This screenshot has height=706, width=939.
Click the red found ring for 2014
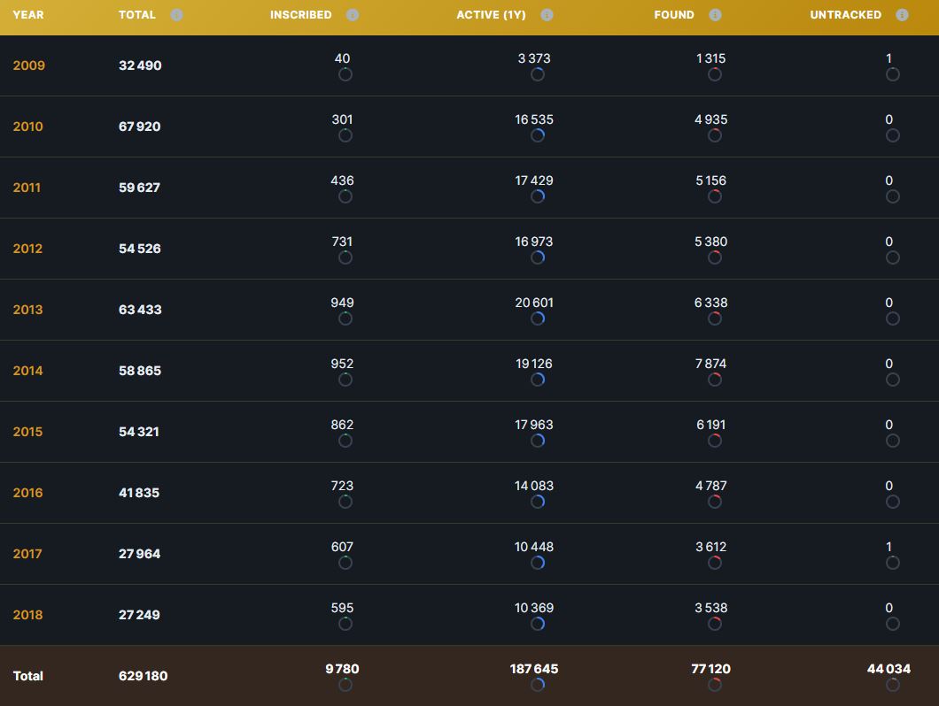[715, 380]
